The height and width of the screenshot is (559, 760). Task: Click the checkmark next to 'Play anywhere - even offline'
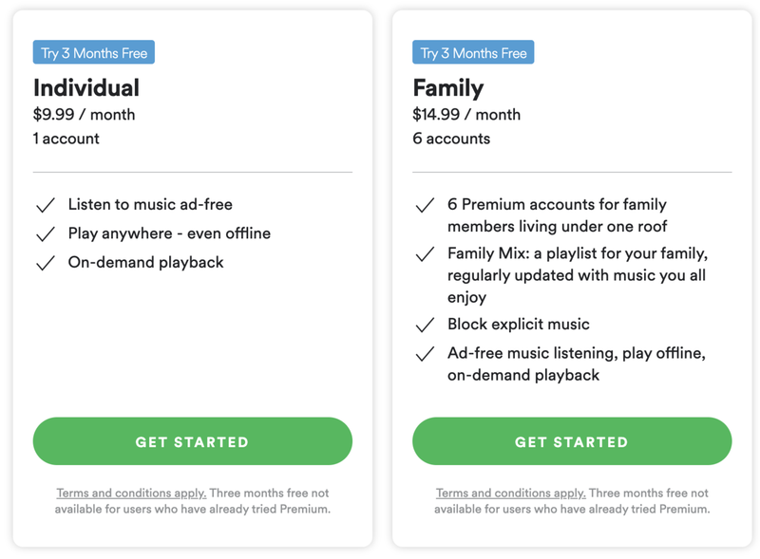[45, 233]
